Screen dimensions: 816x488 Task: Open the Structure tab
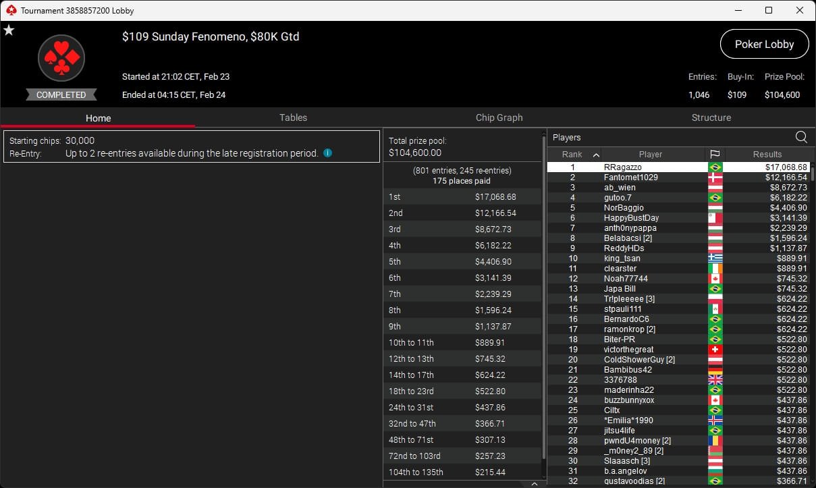(711, 117)
